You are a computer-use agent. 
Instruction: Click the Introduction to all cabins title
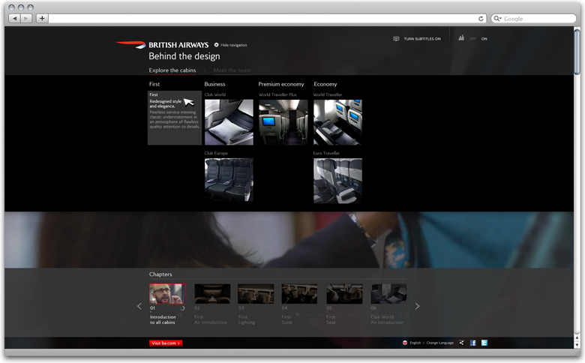pyautogui.click(x=163, y=319)
